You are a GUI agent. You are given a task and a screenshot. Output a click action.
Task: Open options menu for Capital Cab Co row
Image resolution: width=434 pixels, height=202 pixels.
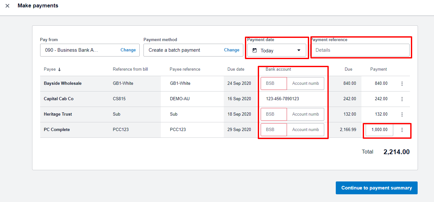tap(402, 99)
